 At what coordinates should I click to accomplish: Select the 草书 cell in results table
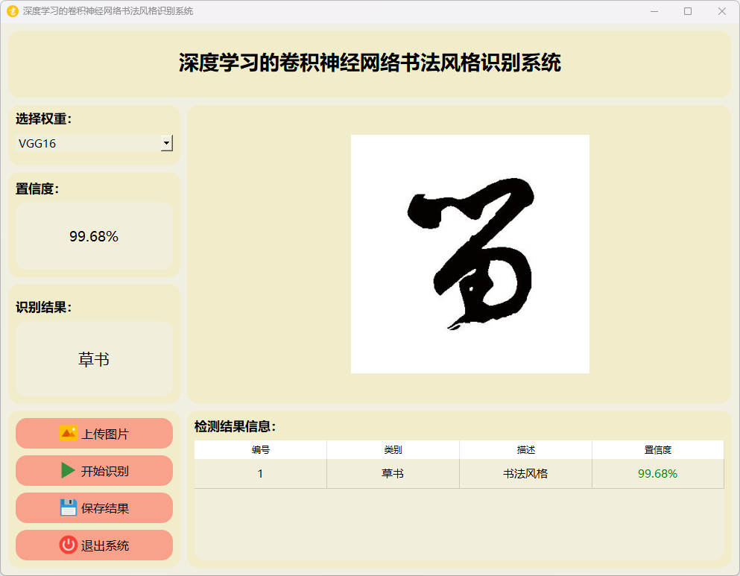tap(393, 474)
